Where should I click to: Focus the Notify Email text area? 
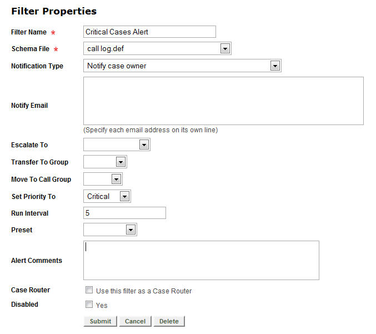click(x=223, y=101)
